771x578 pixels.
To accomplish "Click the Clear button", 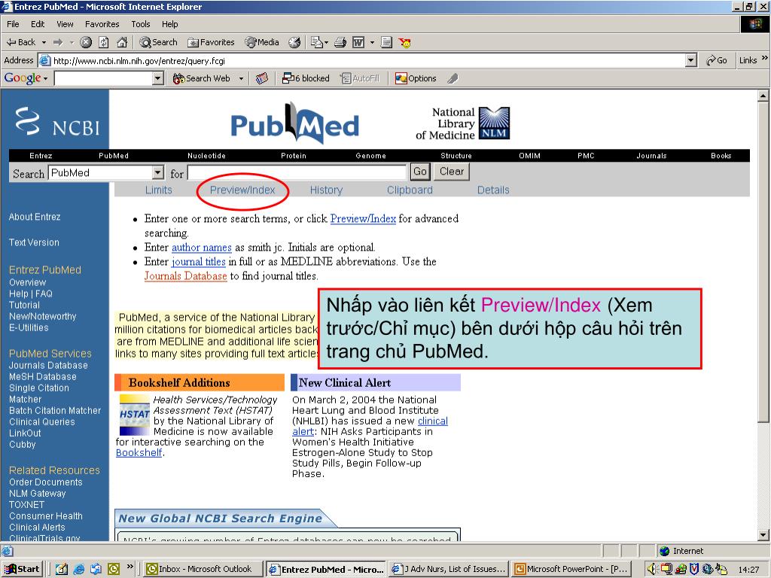I will [x=452, y=172].
